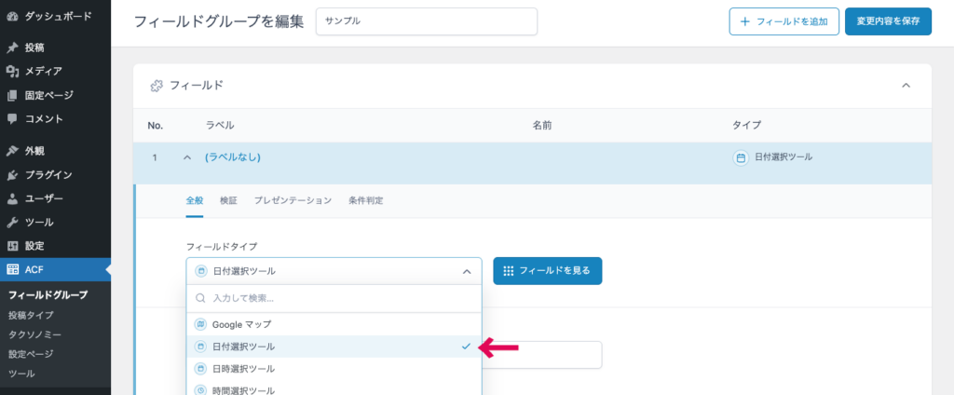Save changes with 変更内容を保存 button

coord(888,21)
